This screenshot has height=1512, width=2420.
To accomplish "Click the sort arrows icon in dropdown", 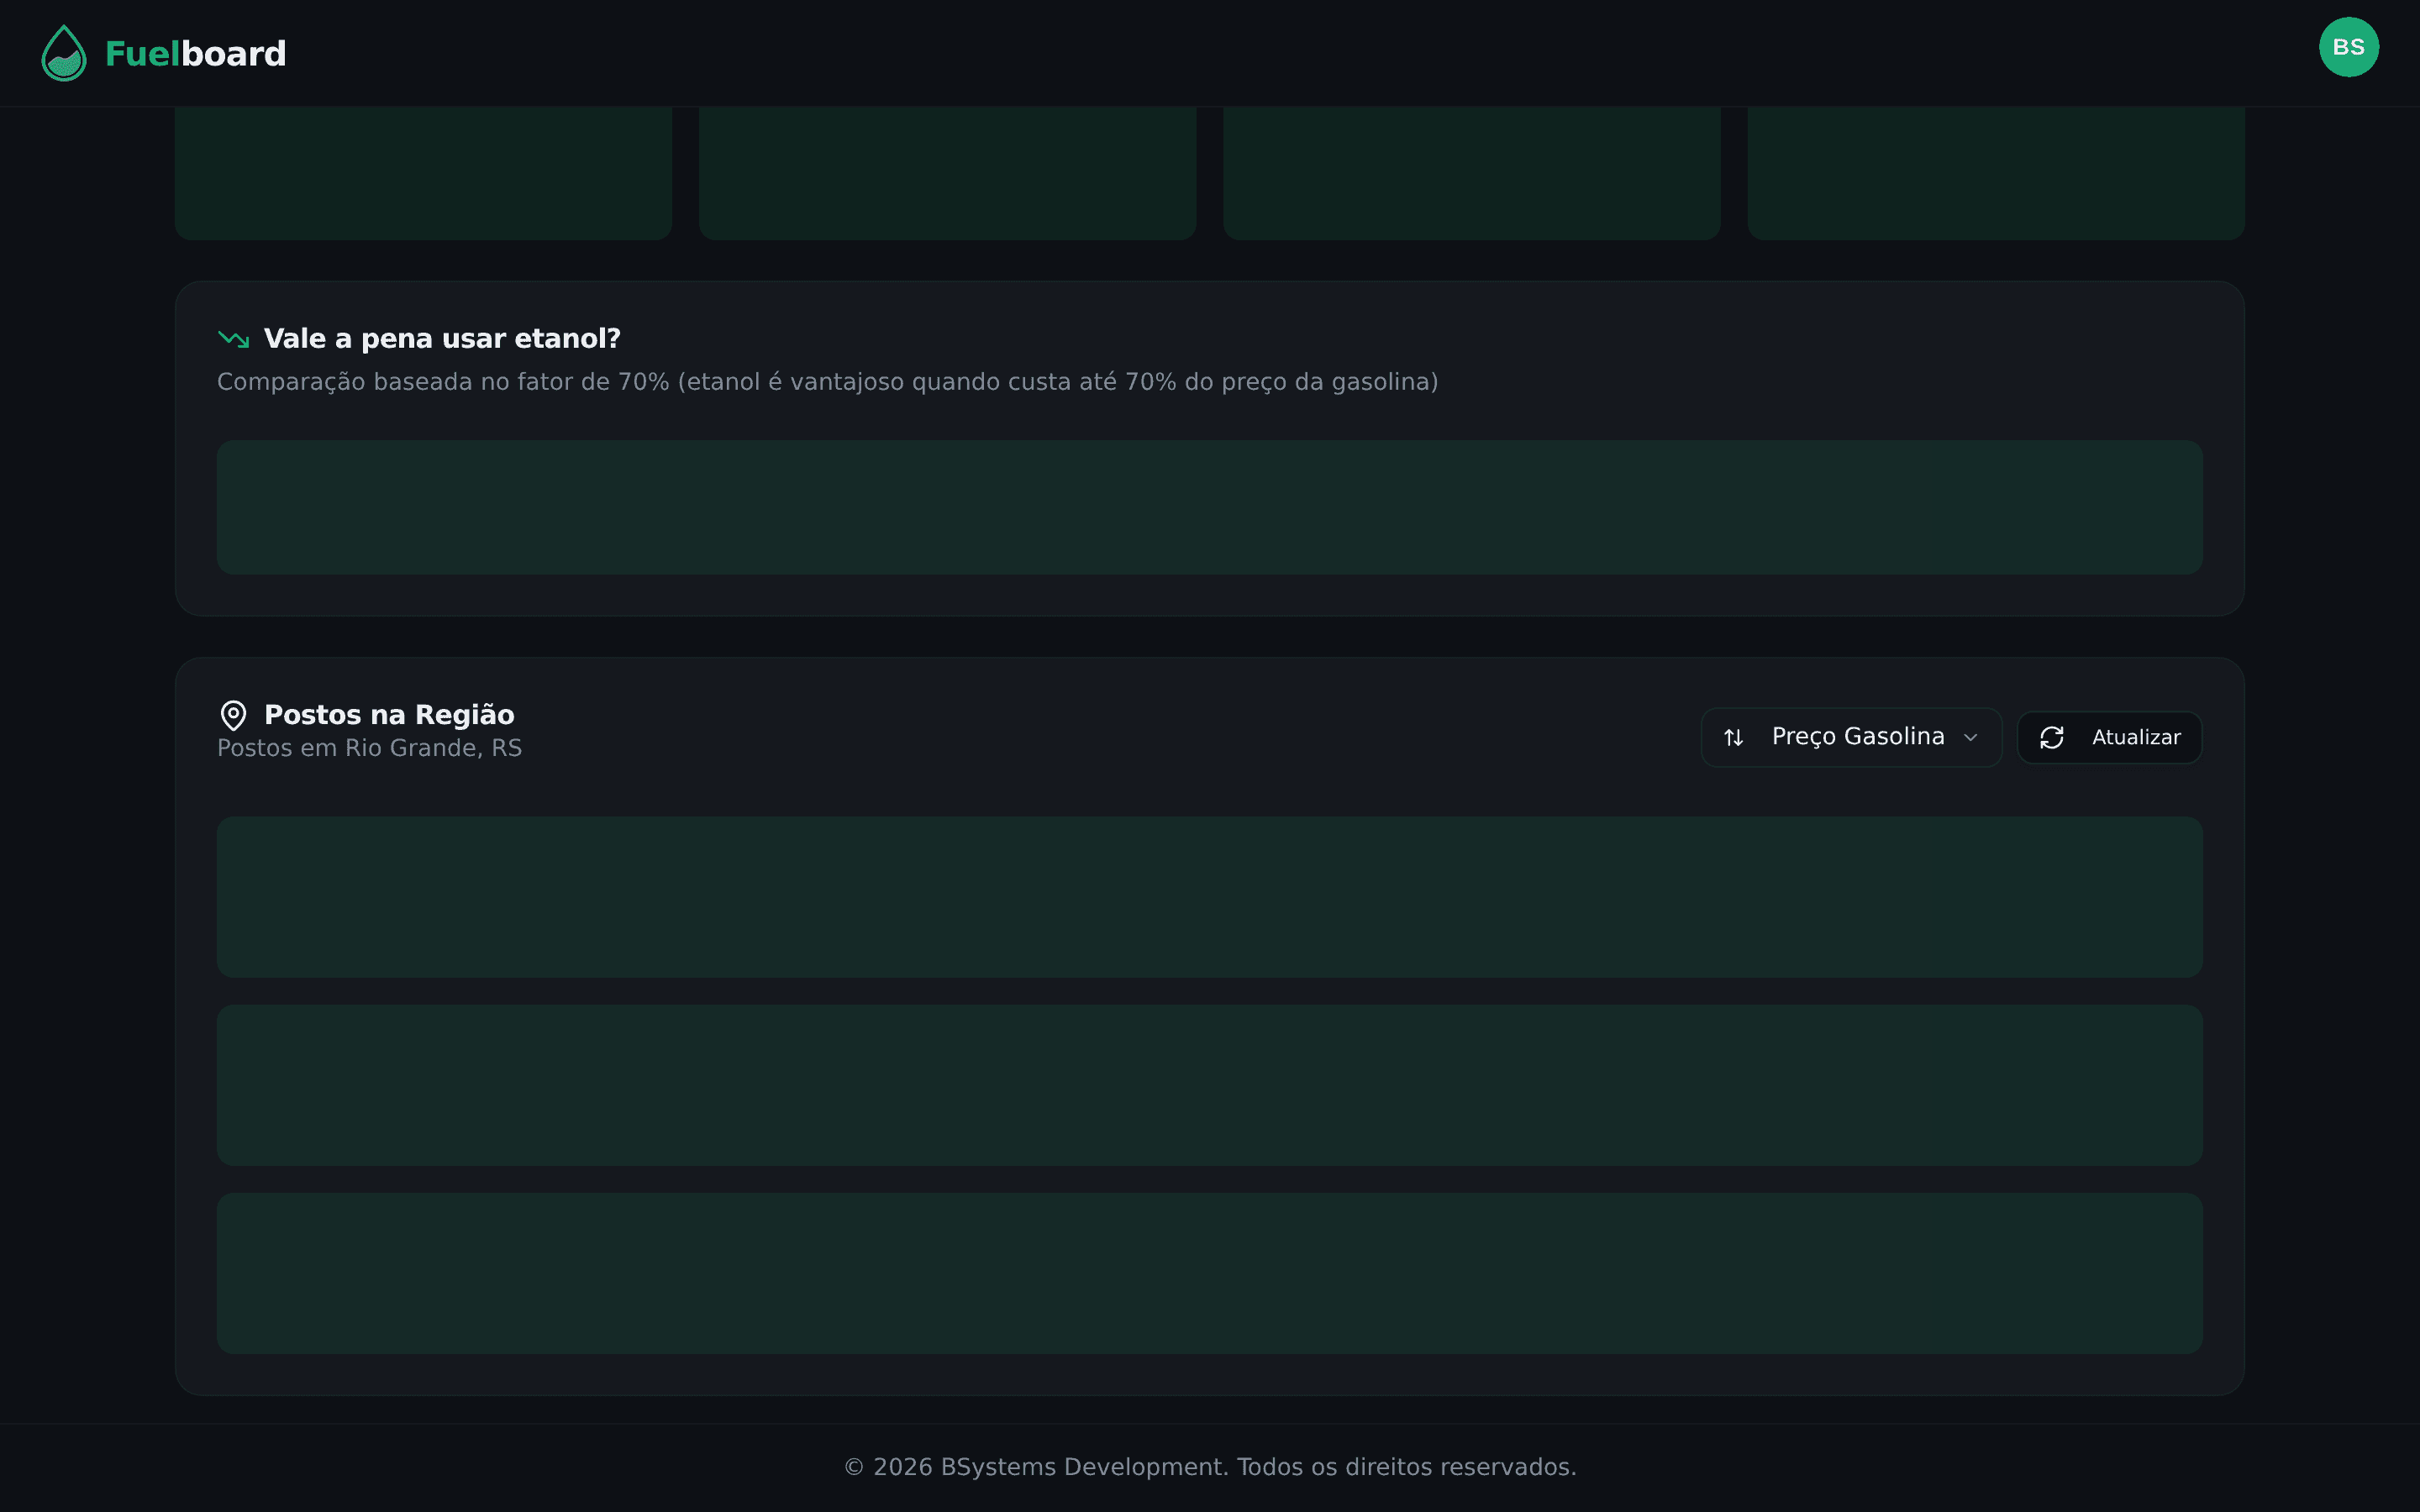I will click(1734, 738).
